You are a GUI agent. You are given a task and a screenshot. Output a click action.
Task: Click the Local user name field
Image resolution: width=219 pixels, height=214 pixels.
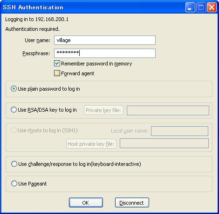[x=179, y=131]
